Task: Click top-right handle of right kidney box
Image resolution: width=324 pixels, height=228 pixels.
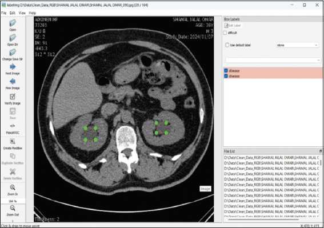Action: [166, 123]
